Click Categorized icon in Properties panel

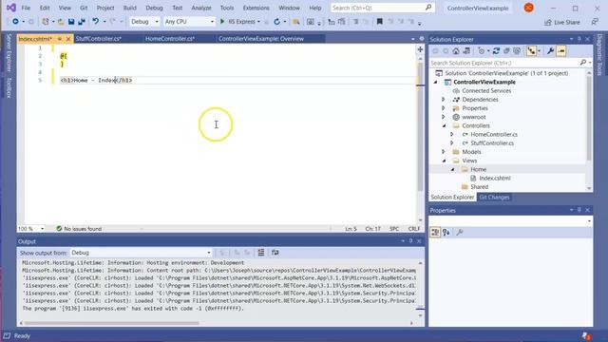[x=435, y=232]
